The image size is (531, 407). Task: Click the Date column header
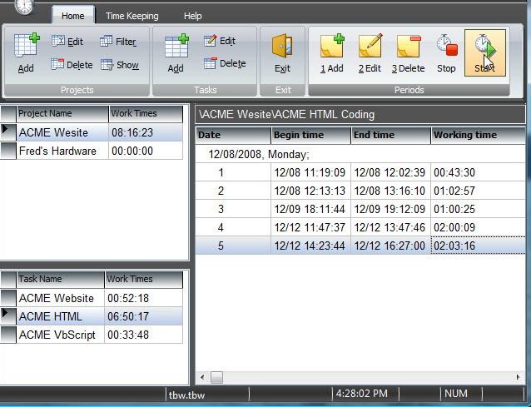tap(233, 135)
